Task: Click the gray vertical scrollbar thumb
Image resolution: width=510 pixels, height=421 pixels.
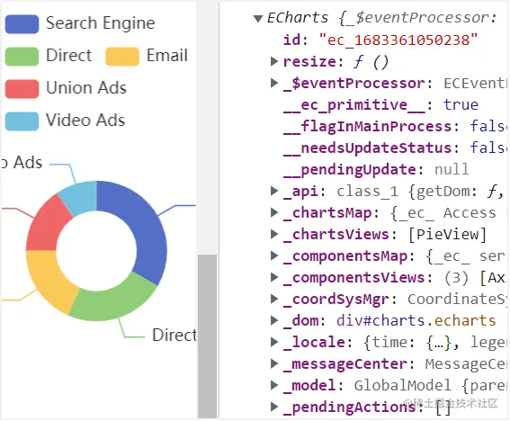Action: coord(208,336)
